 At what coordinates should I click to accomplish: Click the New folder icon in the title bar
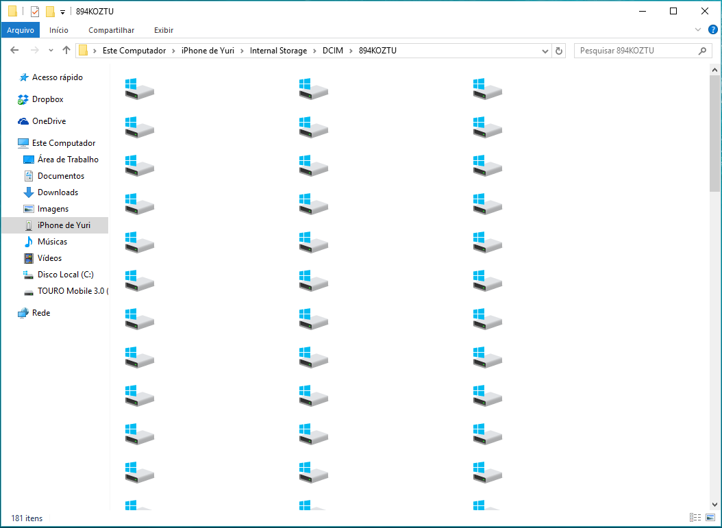(50, 12)
